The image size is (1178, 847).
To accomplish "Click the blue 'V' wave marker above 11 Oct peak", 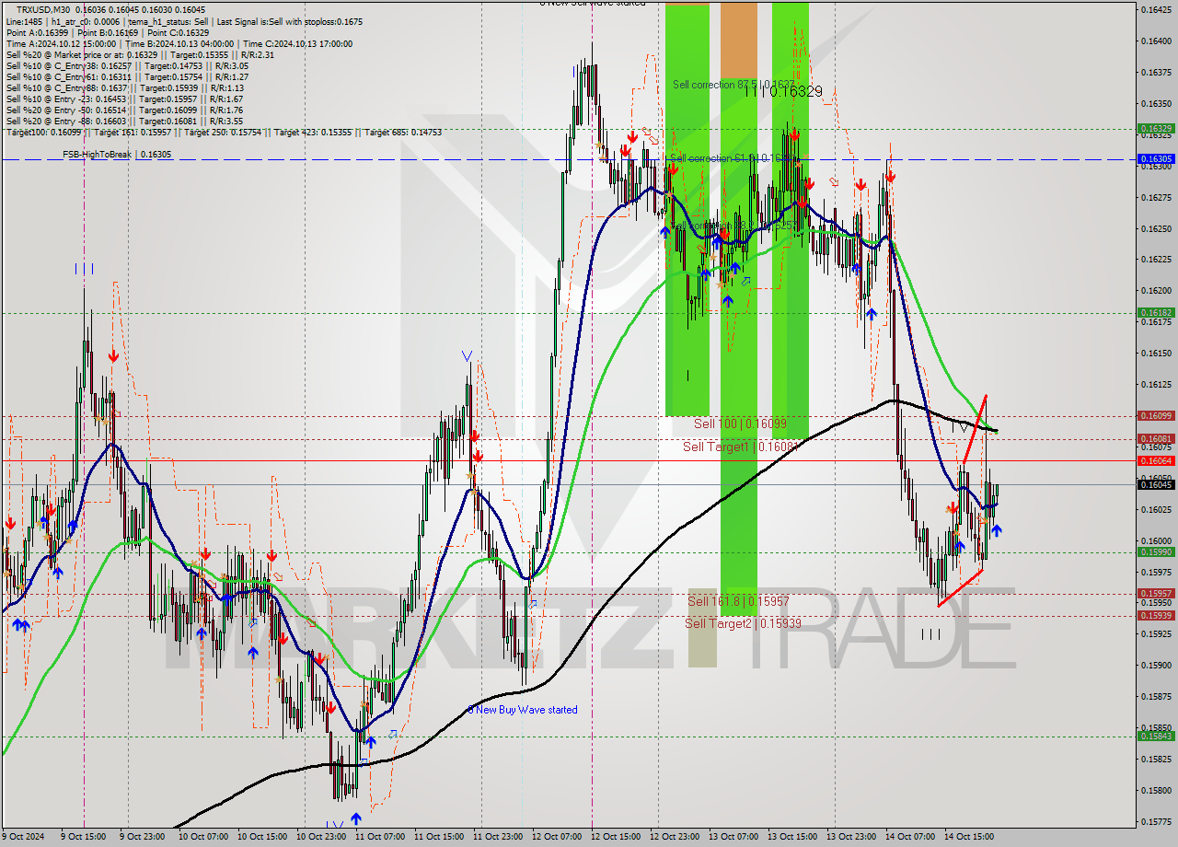I will click(467, 355).
